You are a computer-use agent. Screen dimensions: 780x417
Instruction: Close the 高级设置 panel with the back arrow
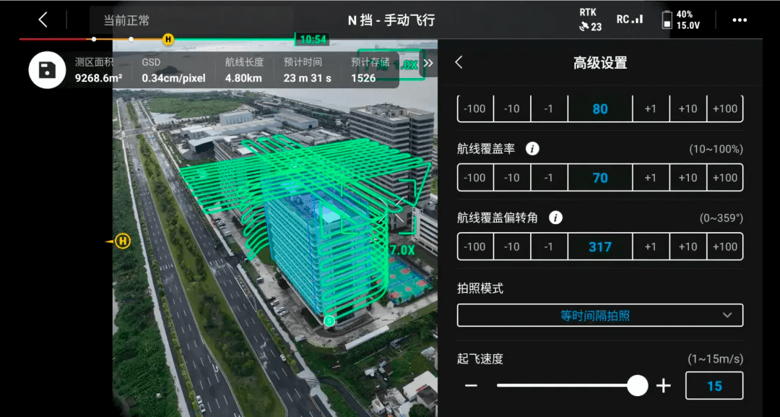pyautogui.click(x=459, y=63)
